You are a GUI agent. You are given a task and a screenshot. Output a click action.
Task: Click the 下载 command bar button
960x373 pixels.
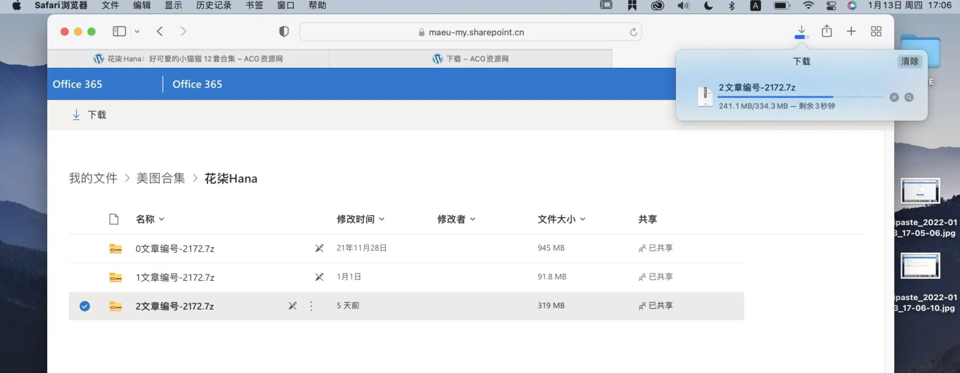(89, 115)
